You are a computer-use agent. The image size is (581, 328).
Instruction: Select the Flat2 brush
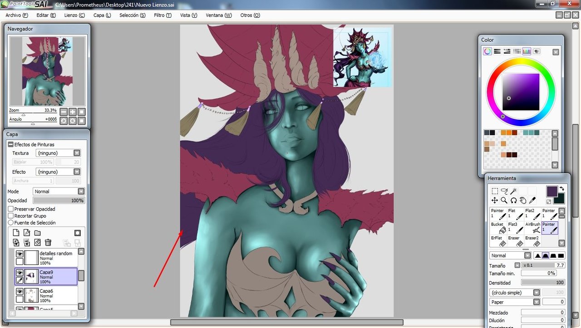[532, 214]
